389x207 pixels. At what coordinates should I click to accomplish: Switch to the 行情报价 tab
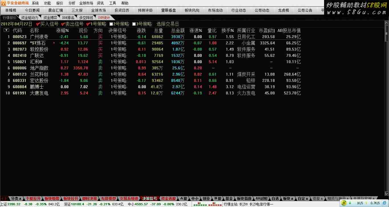[x=9, y=18]
